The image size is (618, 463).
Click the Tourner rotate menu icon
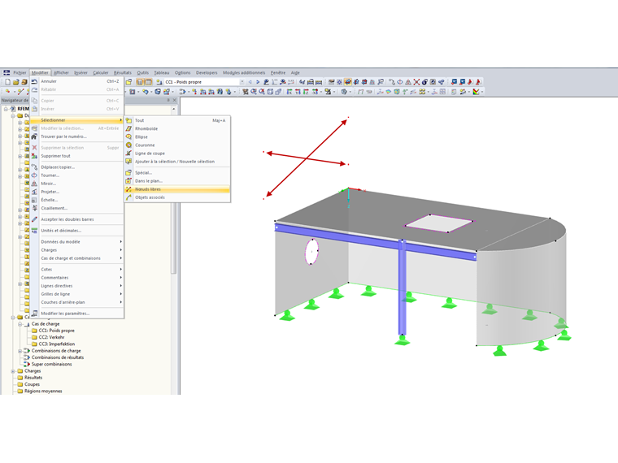click(x=34, y=175)
